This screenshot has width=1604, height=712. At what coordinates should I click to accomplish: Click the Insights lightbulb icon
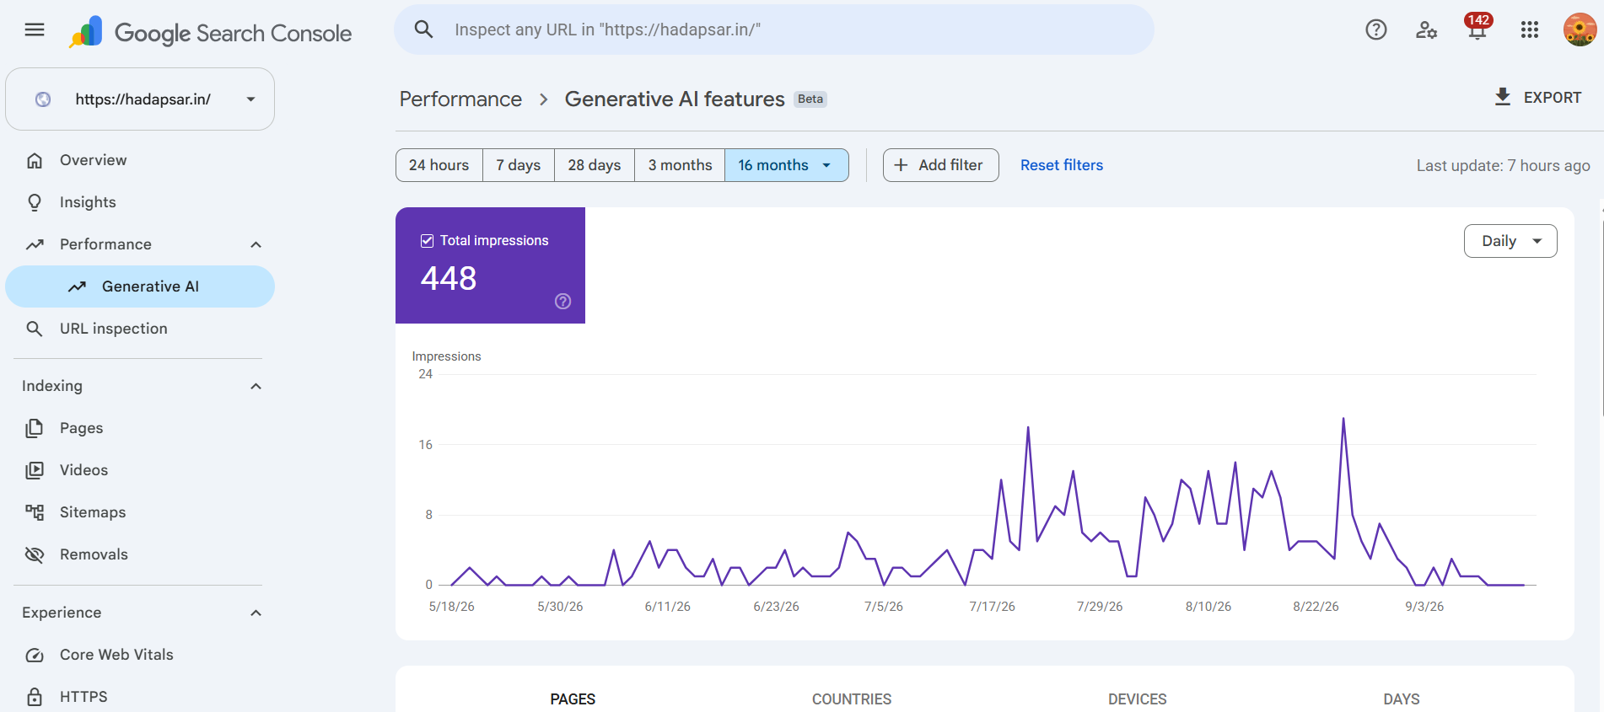pyautogui.click(x=35, y=202)
